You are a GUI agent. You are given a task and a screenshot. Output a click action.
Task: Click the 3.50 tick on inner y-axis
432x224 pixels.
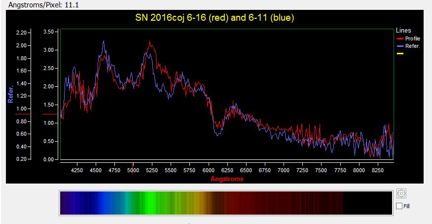click(48, 32)
